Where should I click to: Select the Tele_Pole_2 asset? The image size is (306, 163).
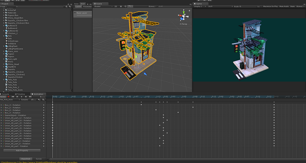[13, 87]
